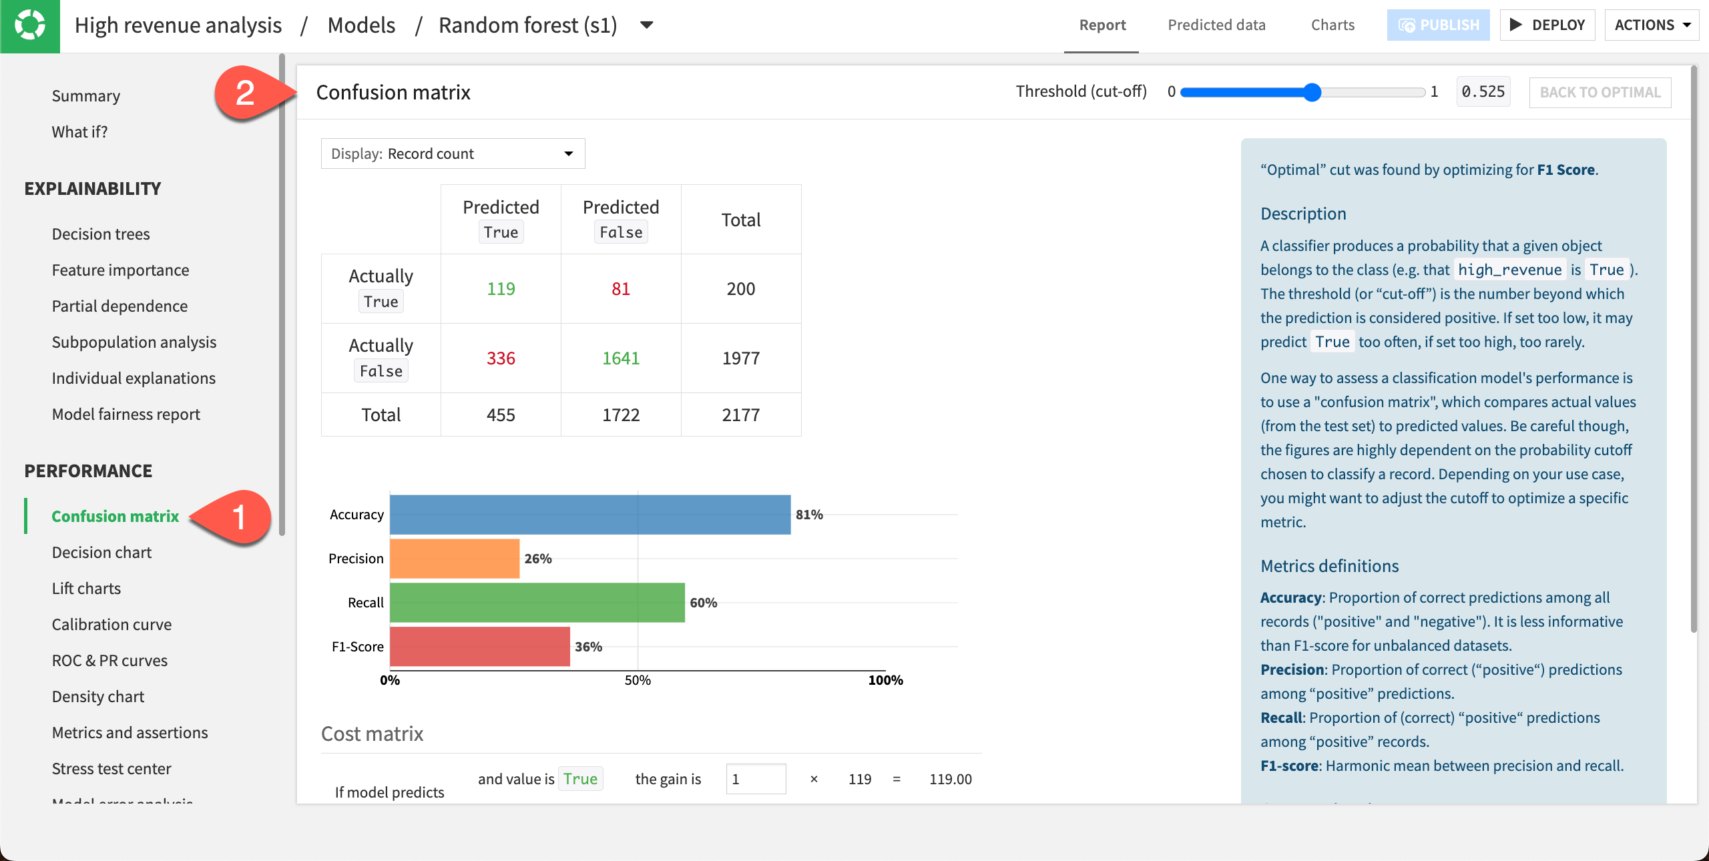Click the blue Accuracy bar
1709x861 pixels.
589,515
